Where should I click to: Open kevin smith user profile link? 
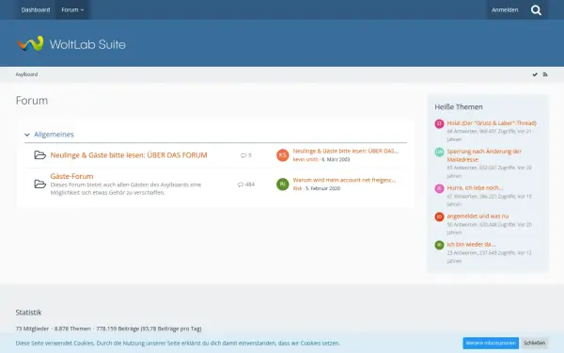305,159
